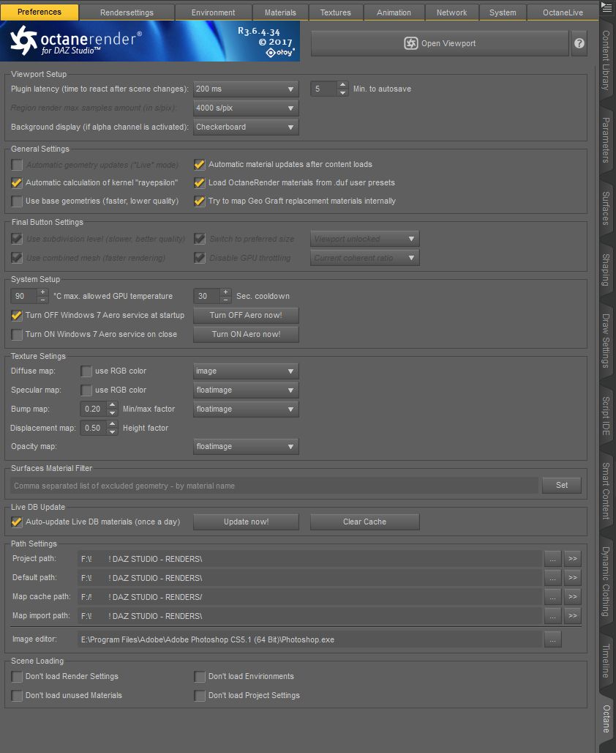Viewport: 616px width, 753px height.
Task: Check Don't load Render Settings
Action: (x=17, y=677)
